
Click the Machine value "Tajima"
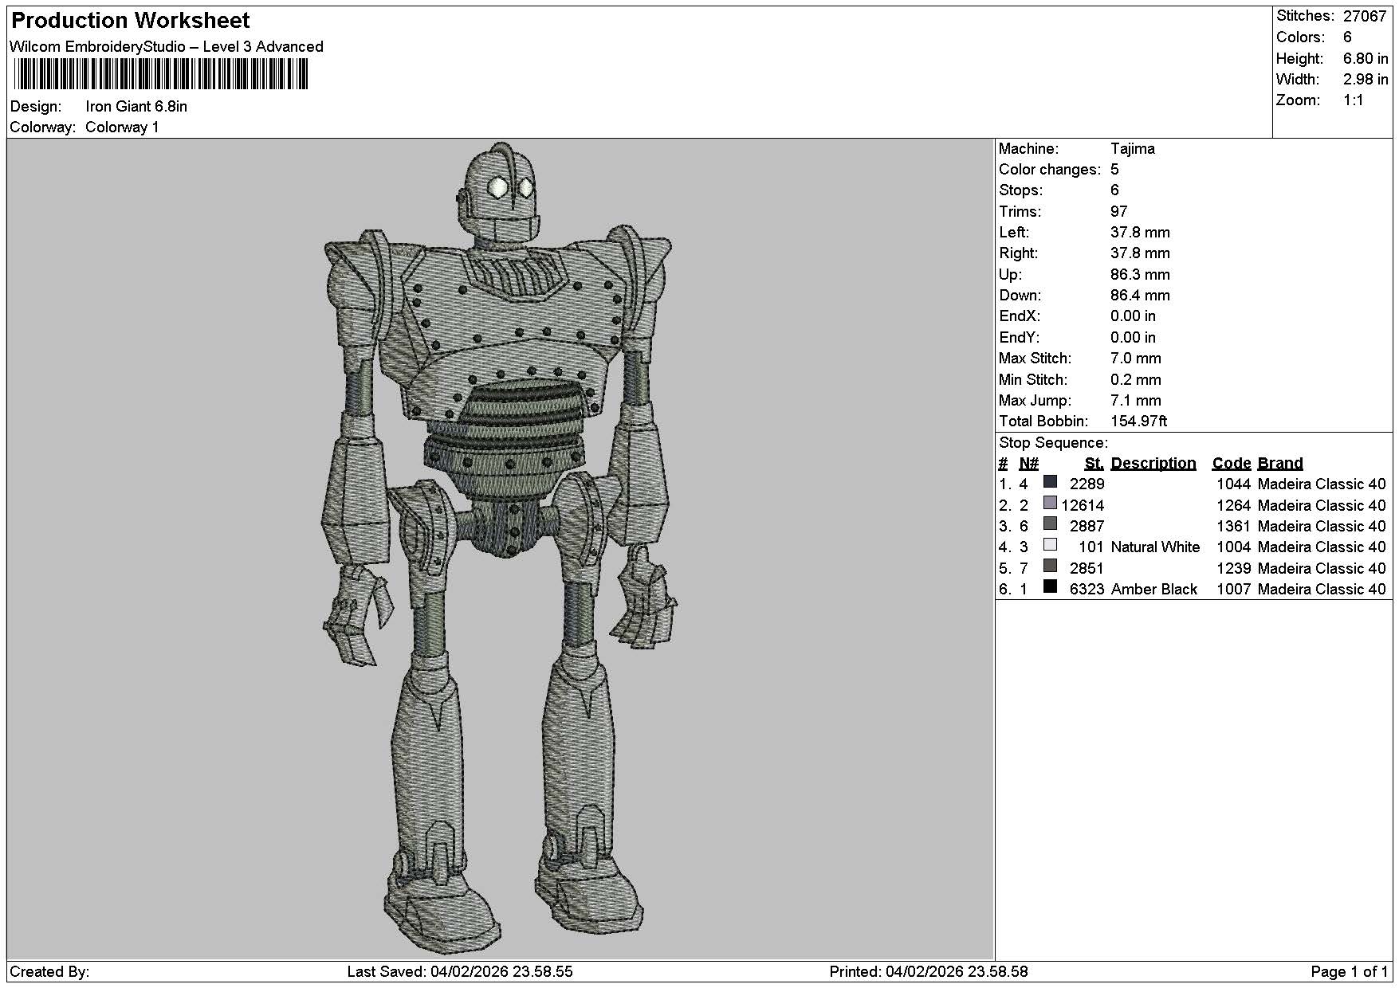pos(1132,149)
